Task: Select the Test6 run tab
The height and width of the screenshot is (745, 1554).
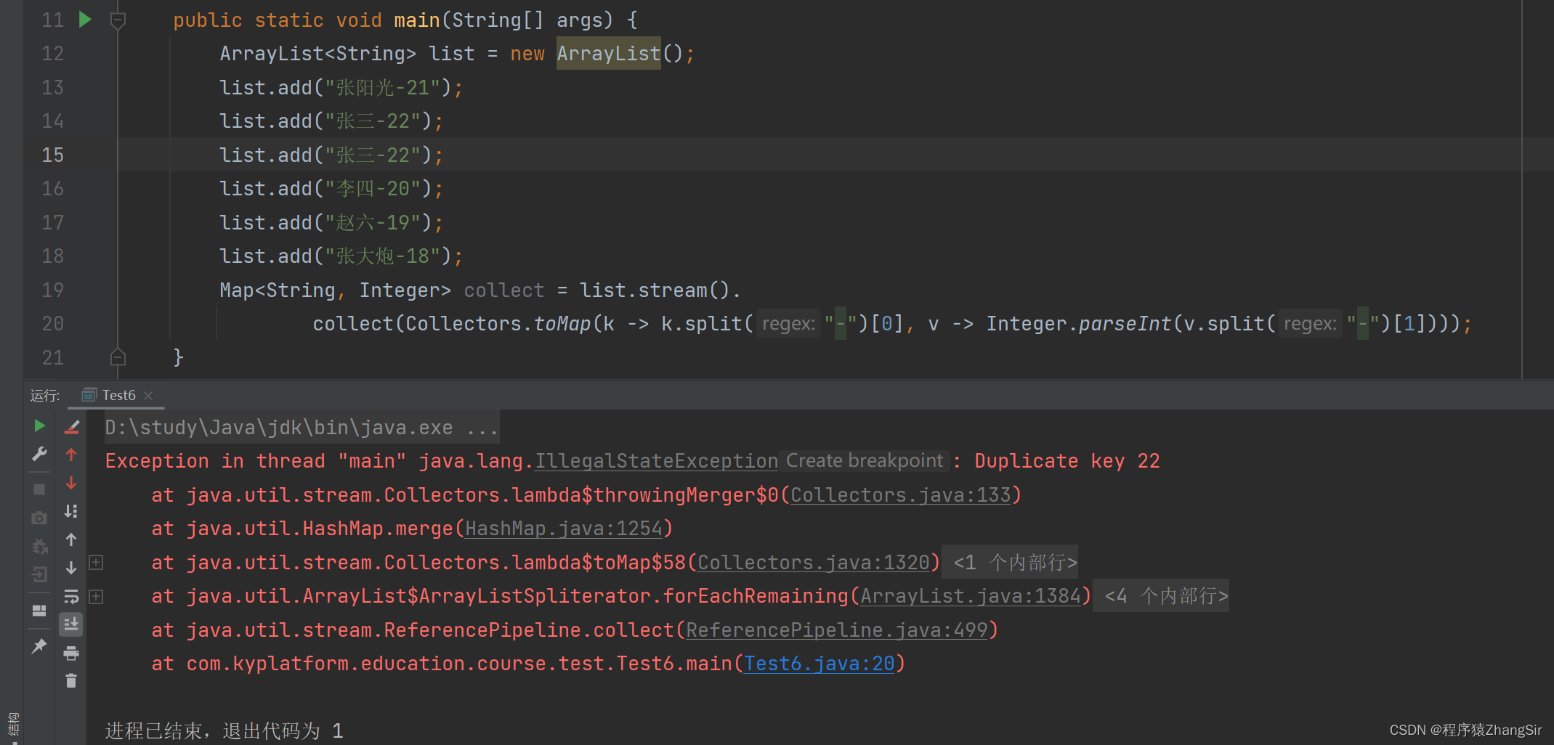Action: click(118, 395)
